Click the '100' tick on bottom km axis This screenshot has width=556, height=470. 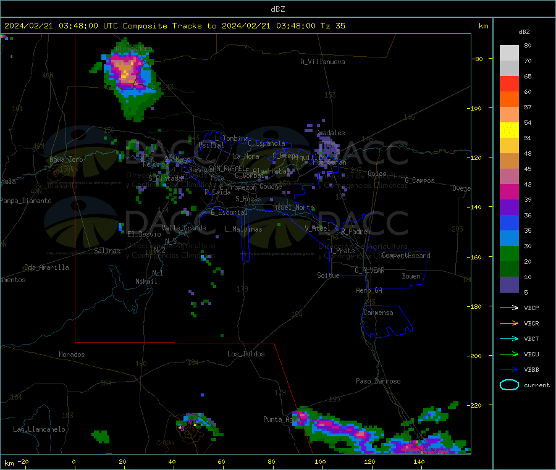320,461
